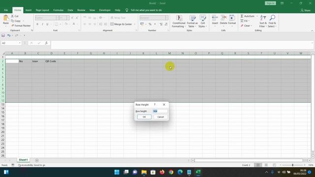Collapse the ribbon with the chevron

(312, 30)
